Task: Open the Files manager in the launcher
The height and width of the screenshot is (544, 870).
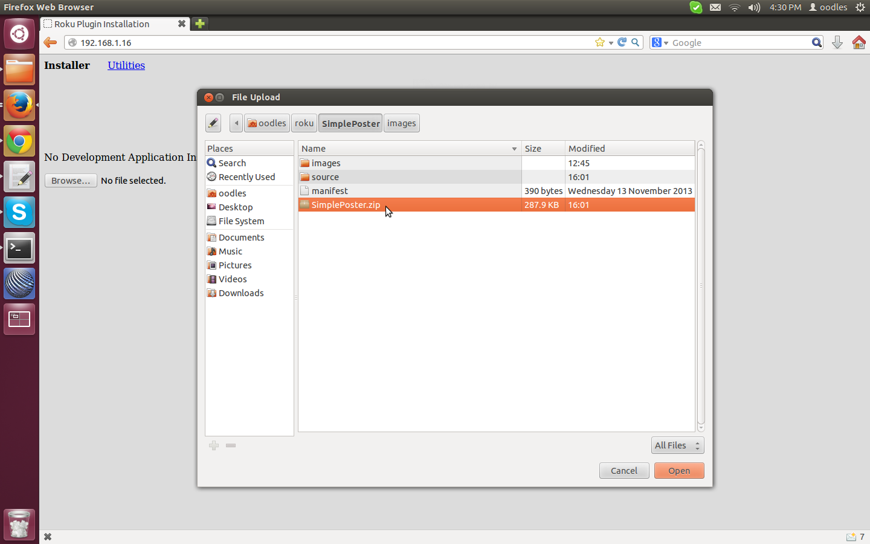Action: (19, 70)
